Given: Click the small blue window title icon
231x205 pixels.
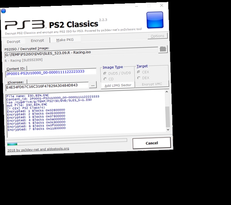Looking at the screenshot, I should pos(3,11).
